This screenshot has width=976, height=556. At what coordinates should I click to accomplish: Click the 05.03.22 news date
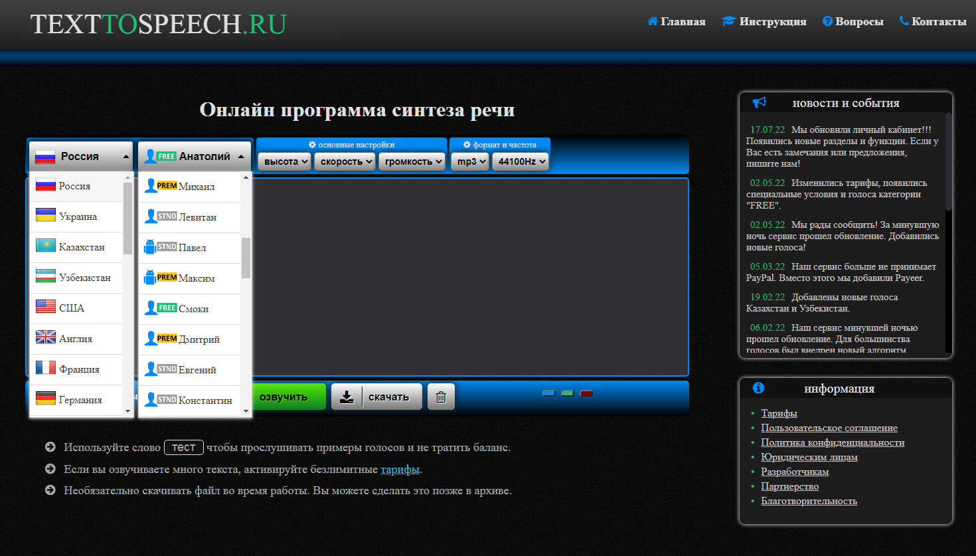[x=768, y=266]
